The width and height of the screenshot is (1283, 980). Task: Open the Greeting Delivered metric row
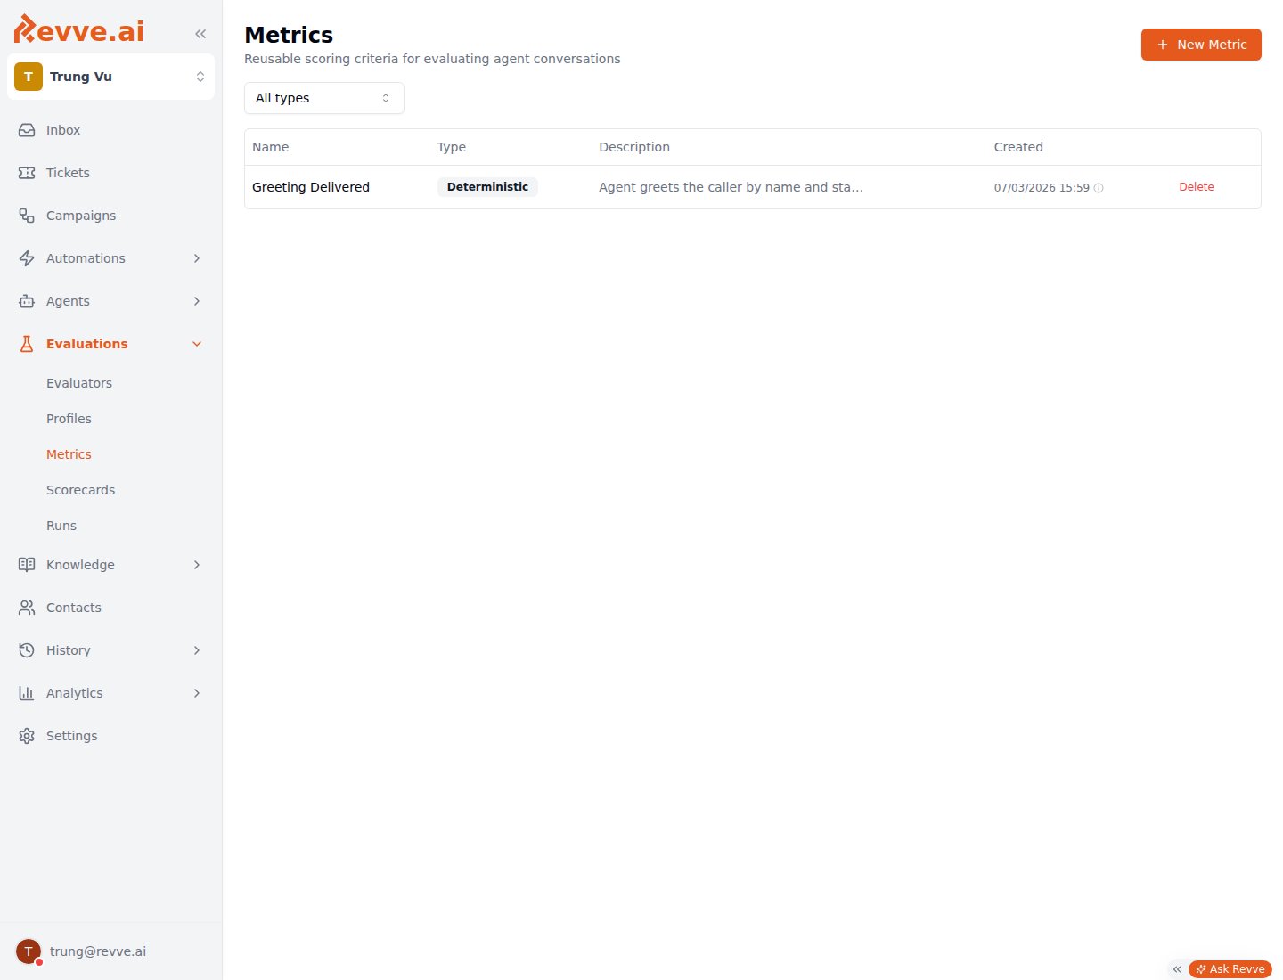tap(753, 187)
